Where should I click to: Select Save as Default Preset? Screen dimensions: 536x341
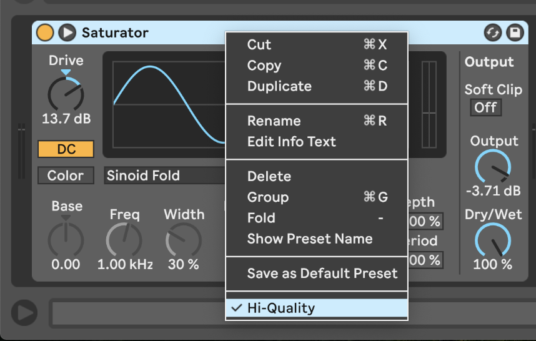pos(322,274)
